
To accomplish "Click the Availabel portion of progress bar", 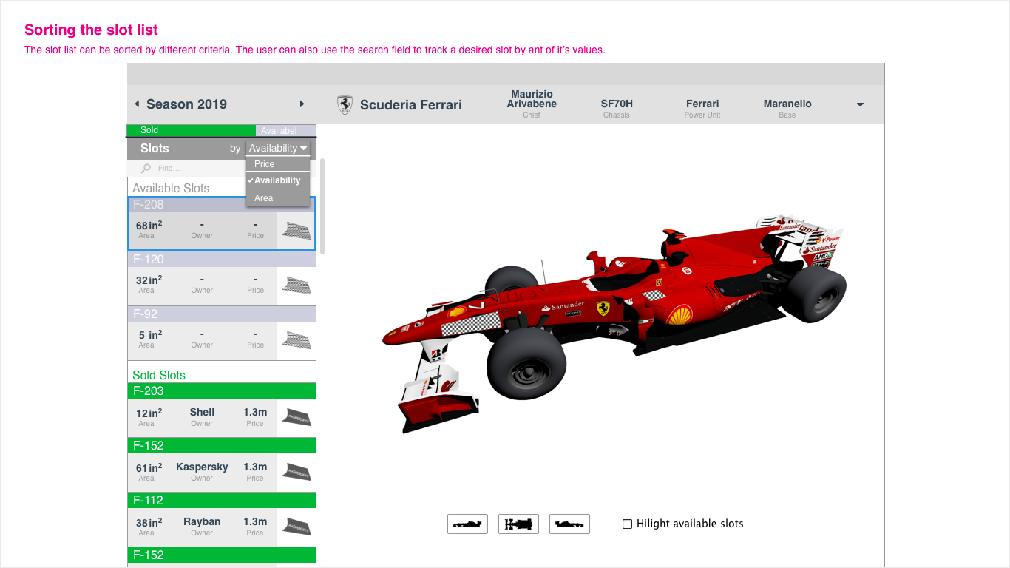I will click(285, 131).
